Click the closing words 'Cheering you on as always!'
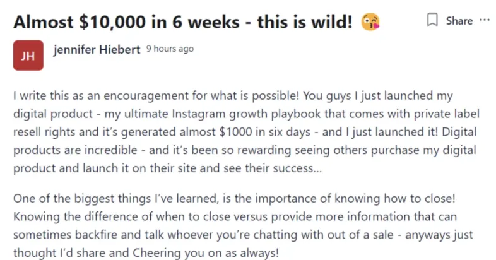Viewport: 496px width, 260px height. (x=206, y=253)
